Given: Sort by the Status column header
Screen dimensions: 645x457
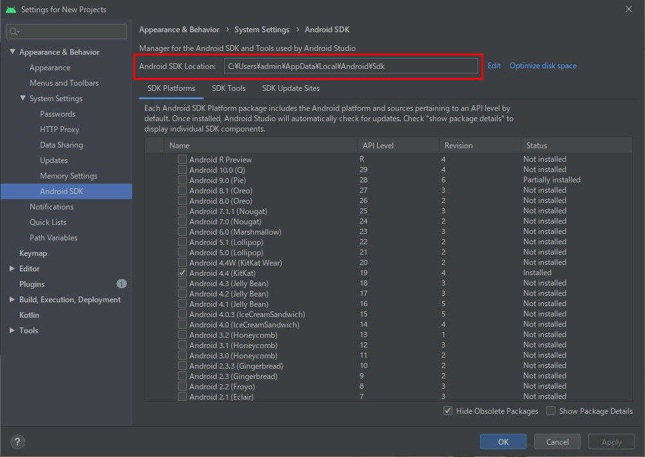Looking at the screenshot, I should [576, 146].
